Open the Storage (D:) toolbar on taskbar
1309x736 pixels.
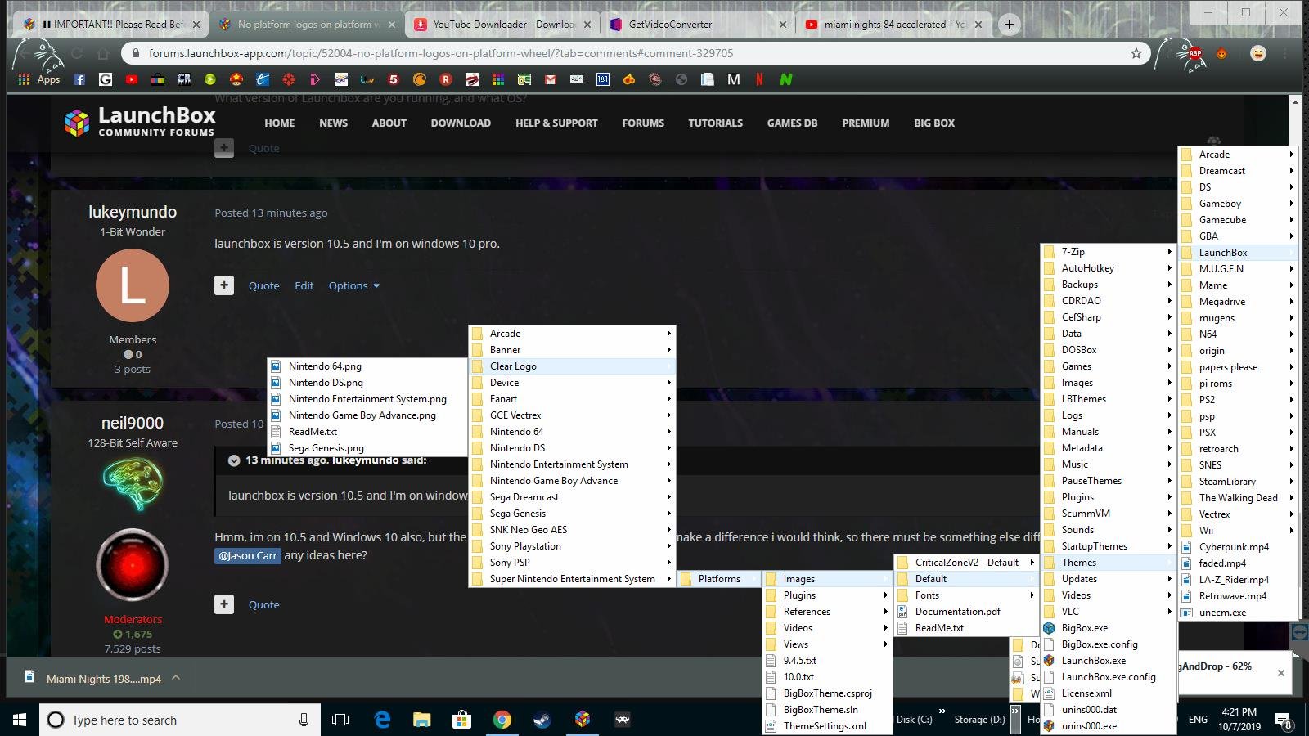pyautogui.click(x=978, y=720)
